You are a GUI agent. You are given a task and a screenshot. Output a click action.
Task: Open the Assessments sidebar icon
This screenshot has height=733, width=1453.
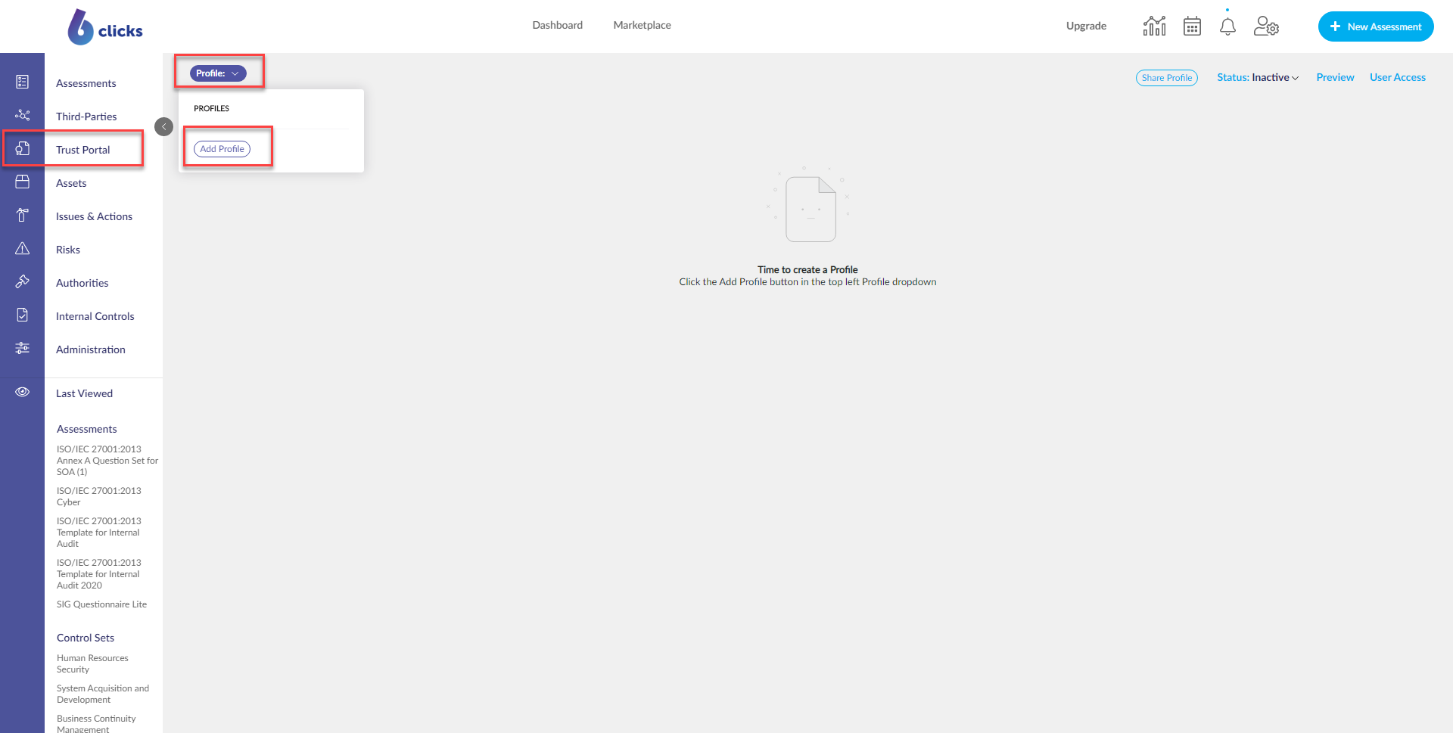(x=23, y=82)
